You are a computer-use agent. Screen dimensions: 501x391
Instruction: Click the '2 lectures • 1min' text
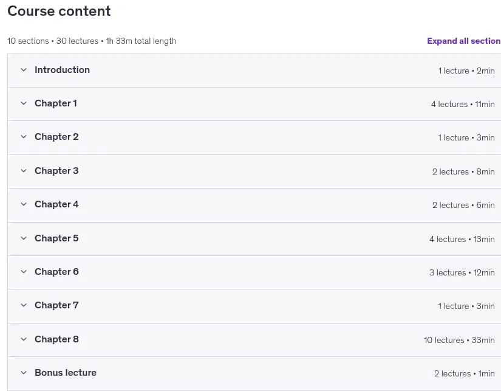pos(465,373)
